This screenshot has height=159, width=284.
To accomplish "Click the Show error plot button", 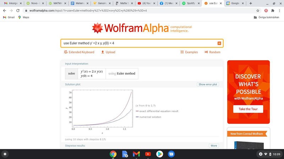I will coord(208,84).
